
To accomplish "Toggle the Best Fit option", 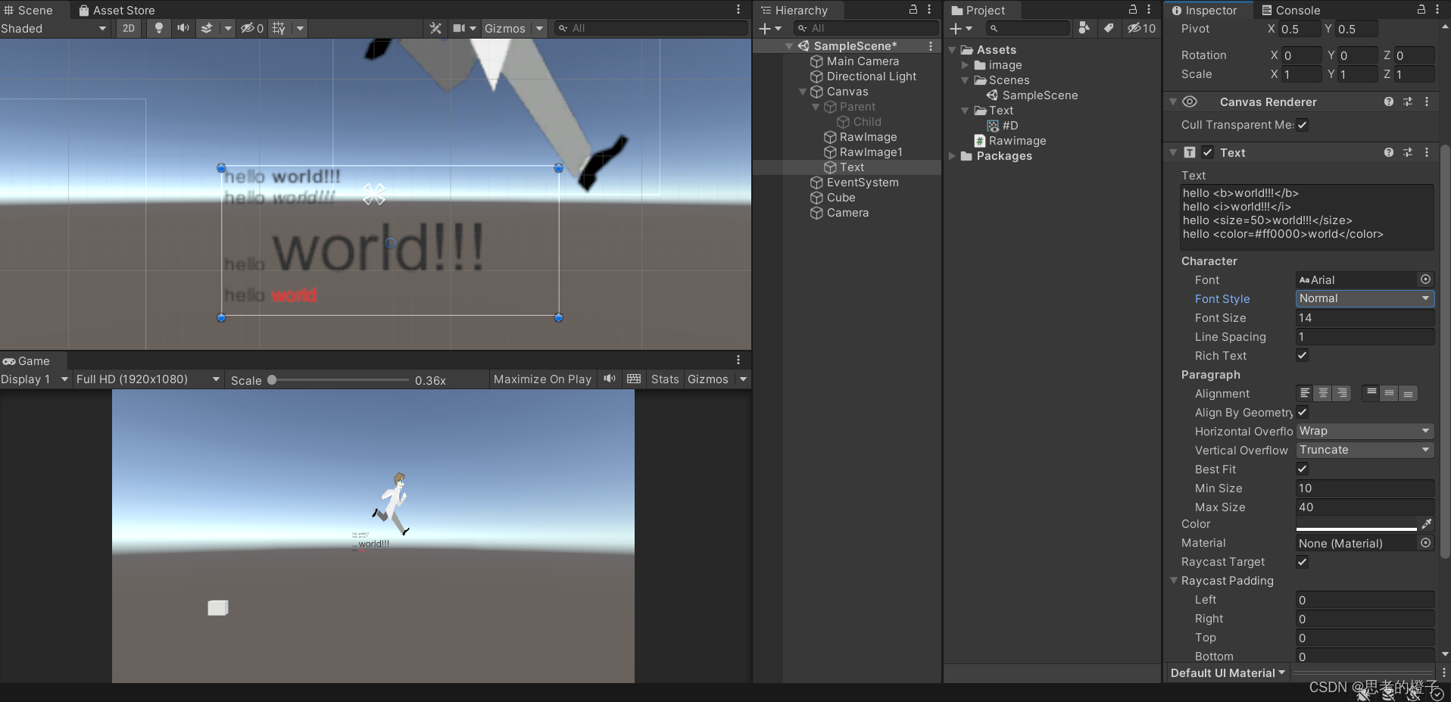I will 1302,469.
